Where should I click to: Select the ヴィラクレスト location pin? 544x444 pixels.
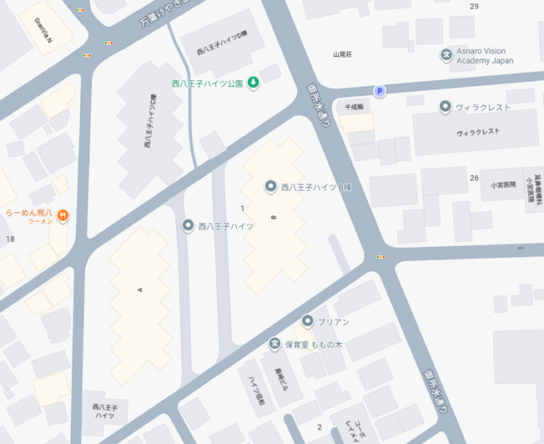(445, 107)
